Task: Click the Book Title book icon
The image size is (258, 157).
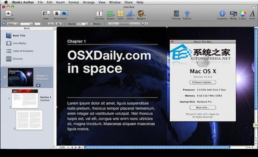Action: point(9,36)
